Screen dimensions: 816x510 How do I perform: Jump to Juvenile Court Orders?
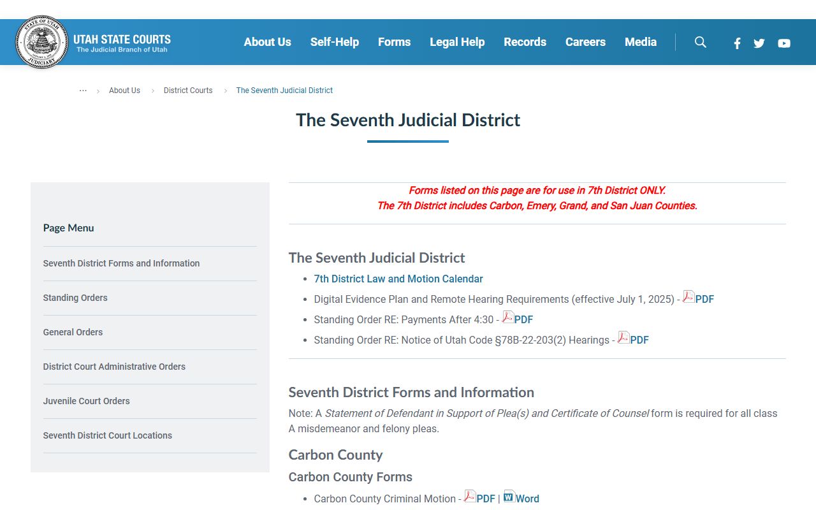86,401
